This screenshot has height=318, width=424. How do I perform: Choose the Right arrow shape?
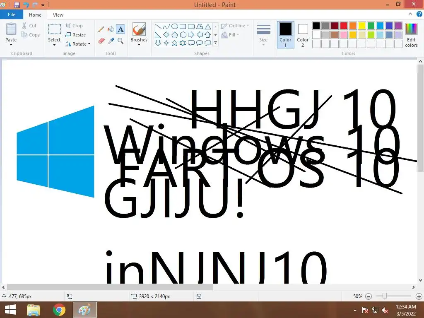191,35
